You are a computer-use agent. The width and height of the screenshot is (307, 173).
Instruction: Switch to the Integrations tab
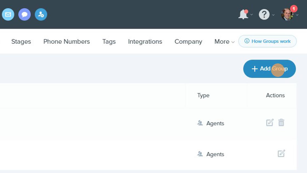145,41
